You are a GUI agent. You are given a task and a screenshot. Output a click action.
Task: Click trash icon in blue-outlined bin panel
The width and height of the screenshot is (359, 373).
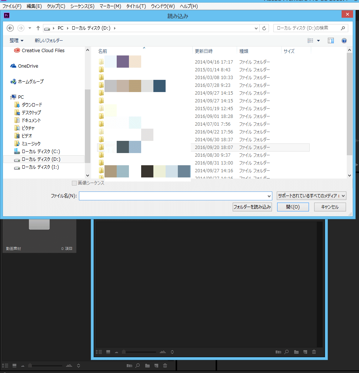[314, 352]
